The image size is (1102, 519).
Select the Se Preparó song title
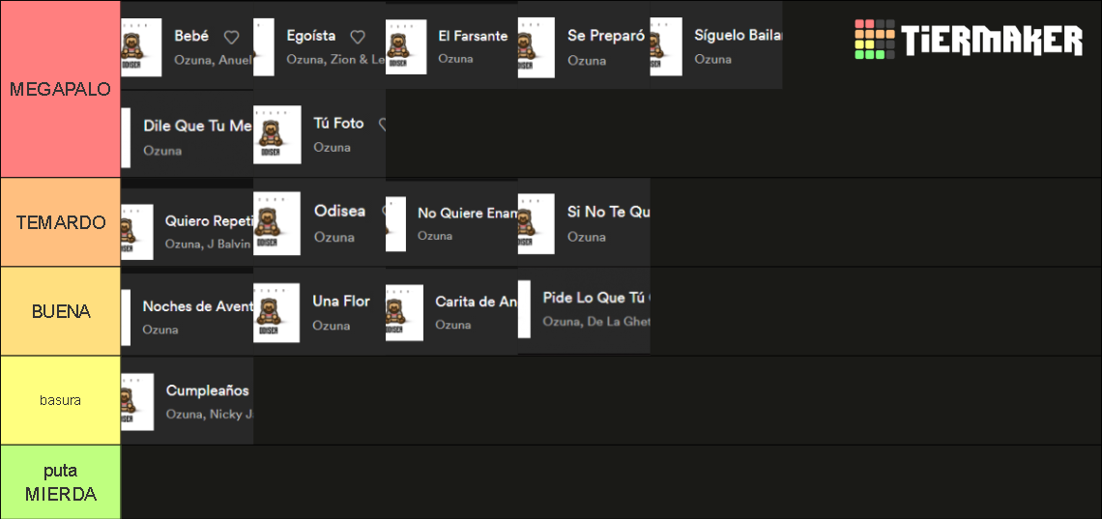point(606,36)
